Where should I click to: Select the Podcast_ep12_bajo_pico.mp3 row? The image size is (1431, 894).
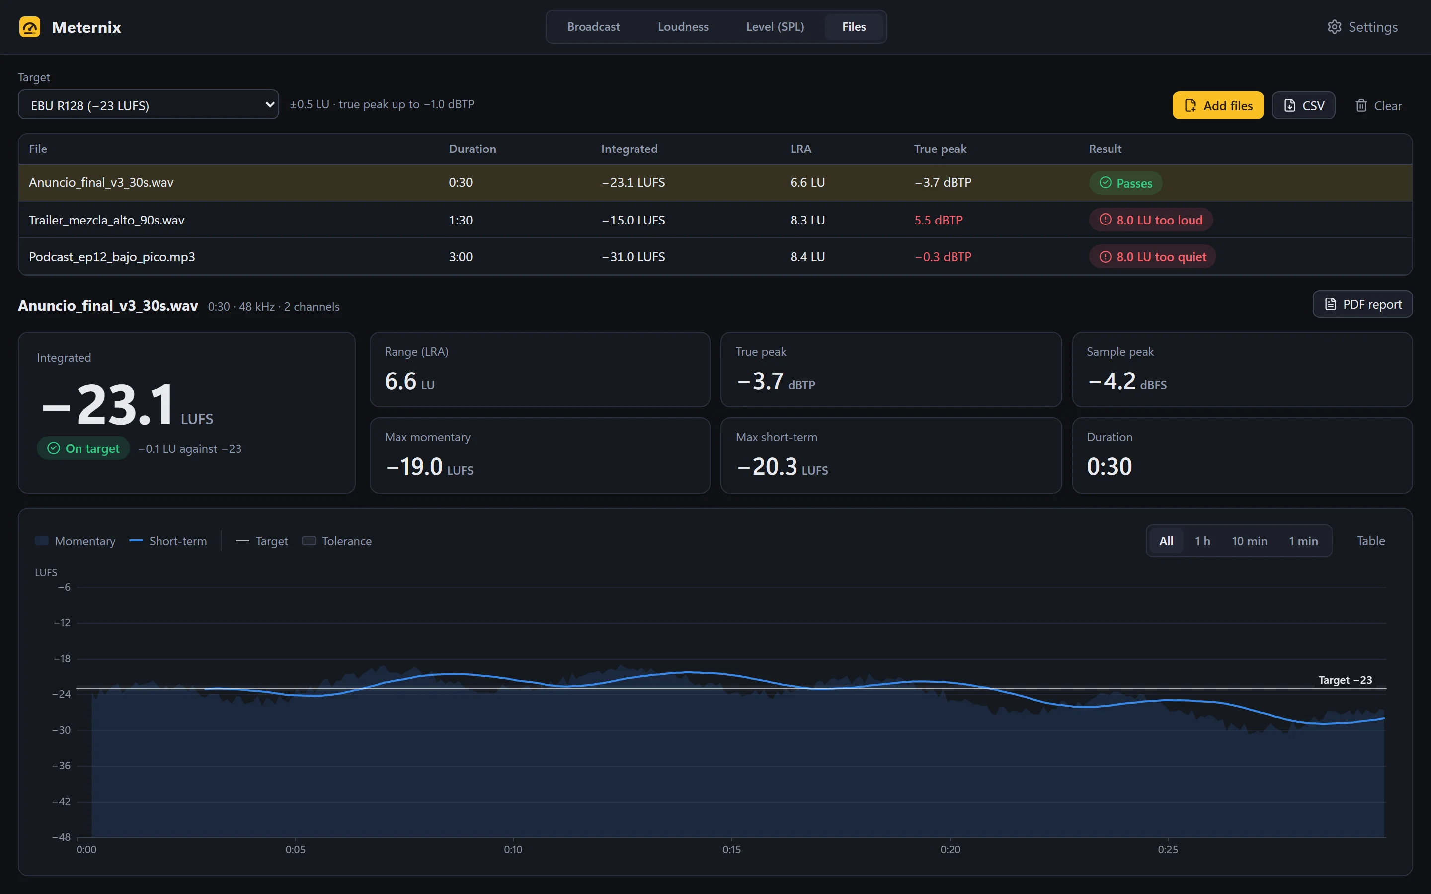click(x=715, y=257)
